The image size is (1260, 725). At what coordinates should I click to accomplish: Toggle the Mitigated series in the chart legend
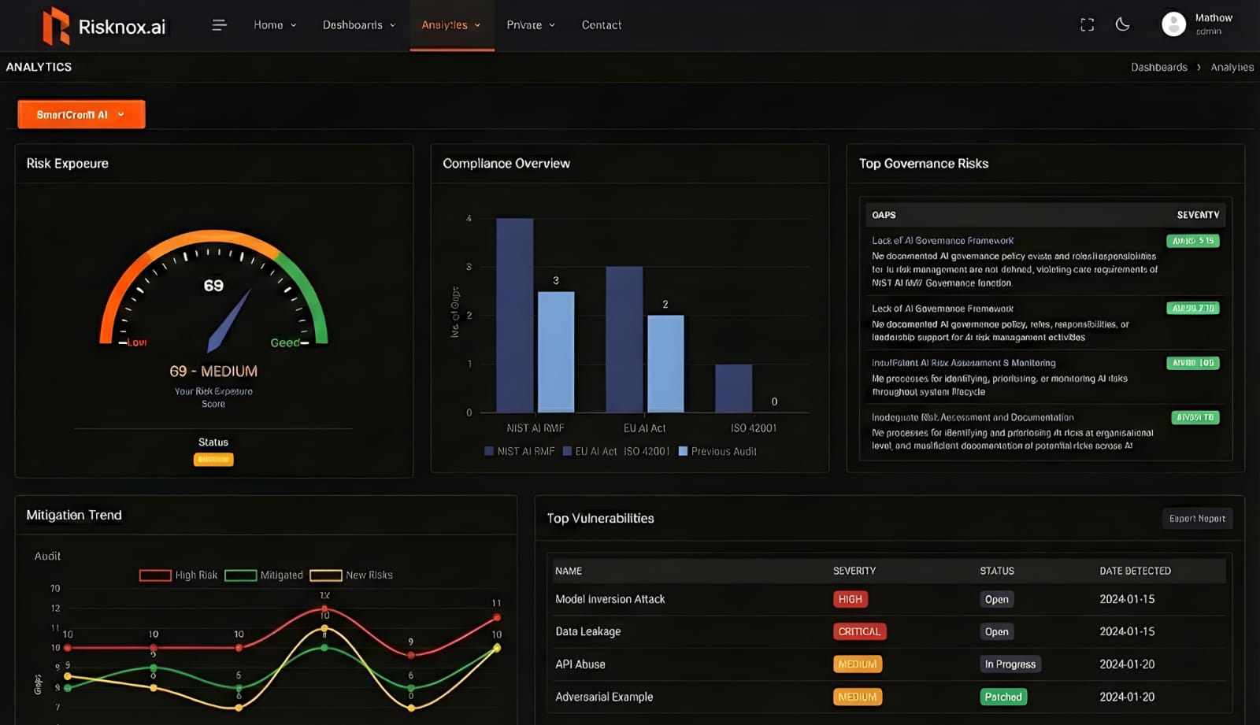(264, 575)
